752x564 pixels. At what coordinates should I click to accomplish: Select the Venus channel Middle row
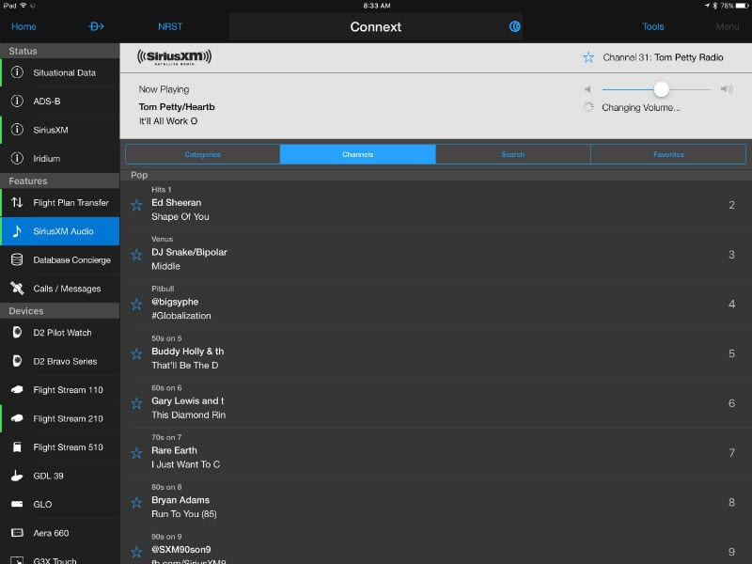pyautogui.click(x=435, y=255)
